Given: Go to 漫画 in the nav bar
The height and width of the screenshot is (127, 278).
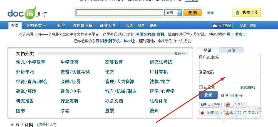Looking at the screenshot, I should click(153, 26).
